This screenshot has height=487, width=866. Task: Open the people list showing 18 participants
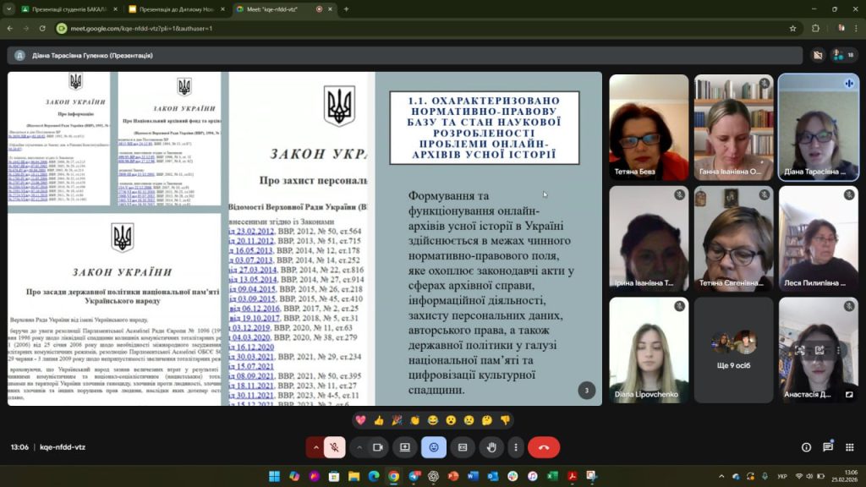[840, 55]
